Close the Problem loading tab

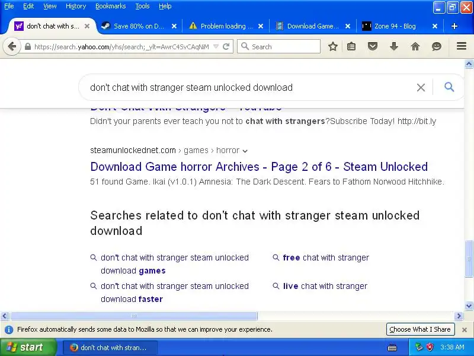[261, 26]
